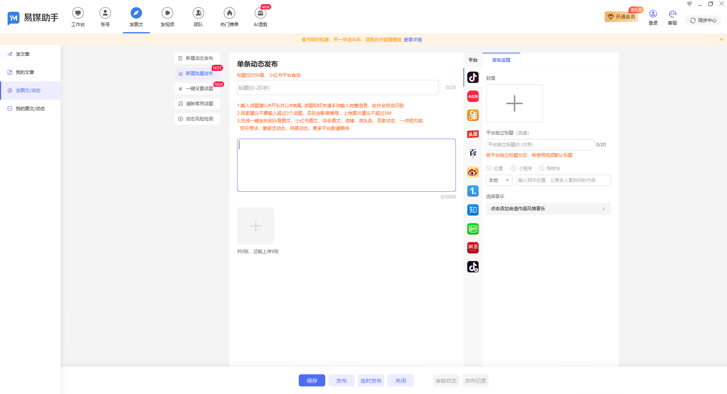Choose the iQIYI platform icon

pos(473,229)
